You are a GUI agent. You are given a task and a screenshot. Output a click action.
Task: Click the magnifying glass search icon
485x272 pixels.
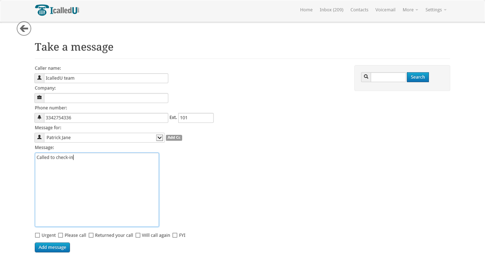pyautogui.click(x=366, y=77)
